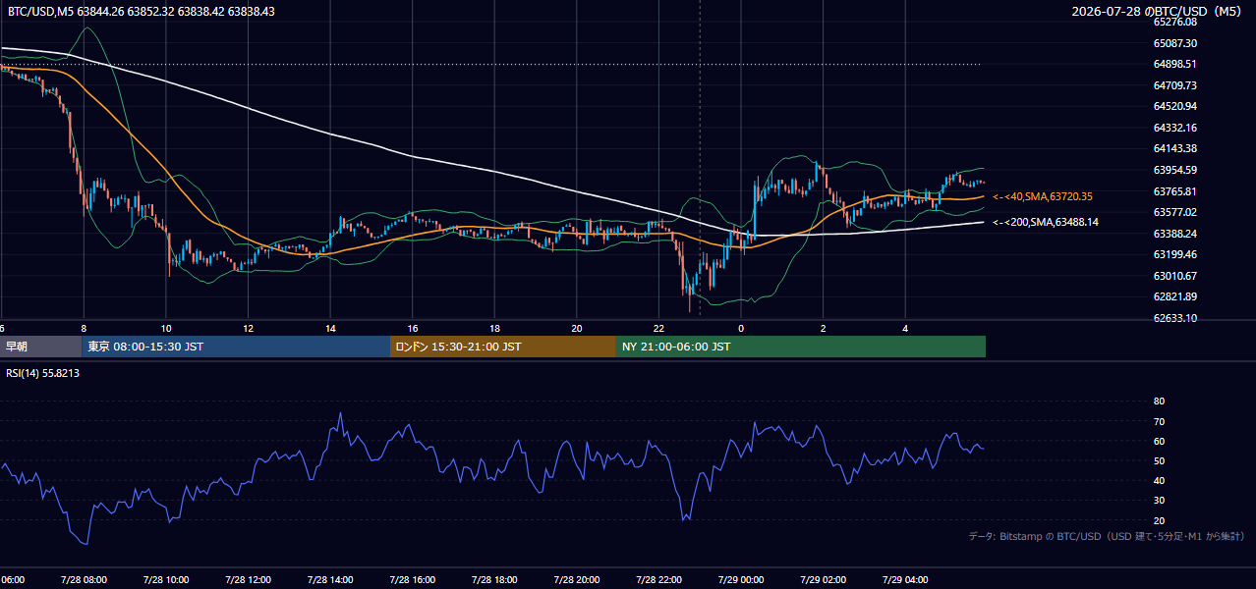Click the 7/28 12:00 time axis label

point(248,580)
